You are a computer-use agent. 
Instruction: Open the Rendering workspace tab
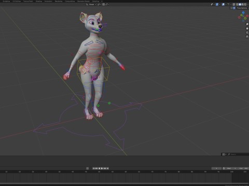tap(59, 1)
